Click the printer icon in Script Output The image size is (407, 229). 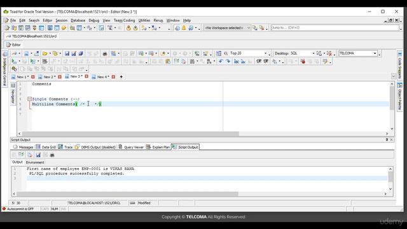point(52,155)
